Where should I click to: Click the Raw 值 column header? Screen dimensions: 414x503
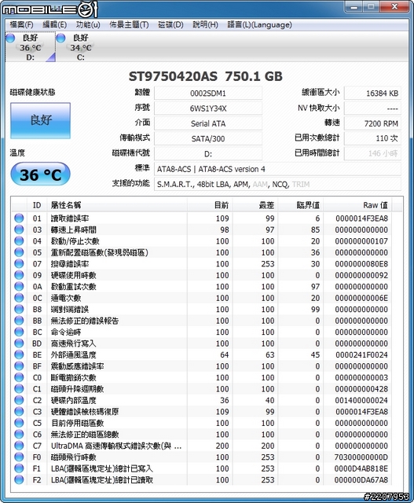coord(358,205)
